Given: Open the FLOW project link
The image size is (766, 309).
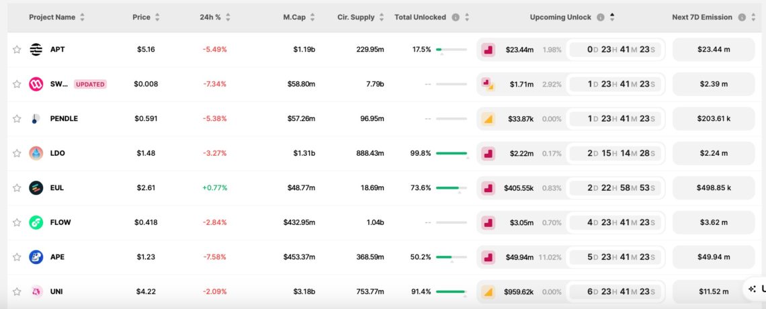Looking at the screenshot, I should pos(60,222).
